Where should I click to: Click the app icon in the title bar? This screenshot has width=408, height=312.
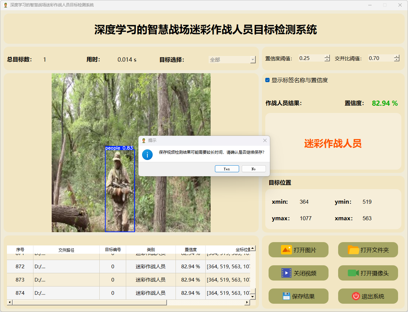(5, 5)
